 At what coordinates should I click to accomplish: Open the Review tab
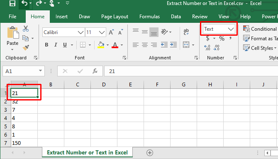pyautogui.click(x=200, y=17)
